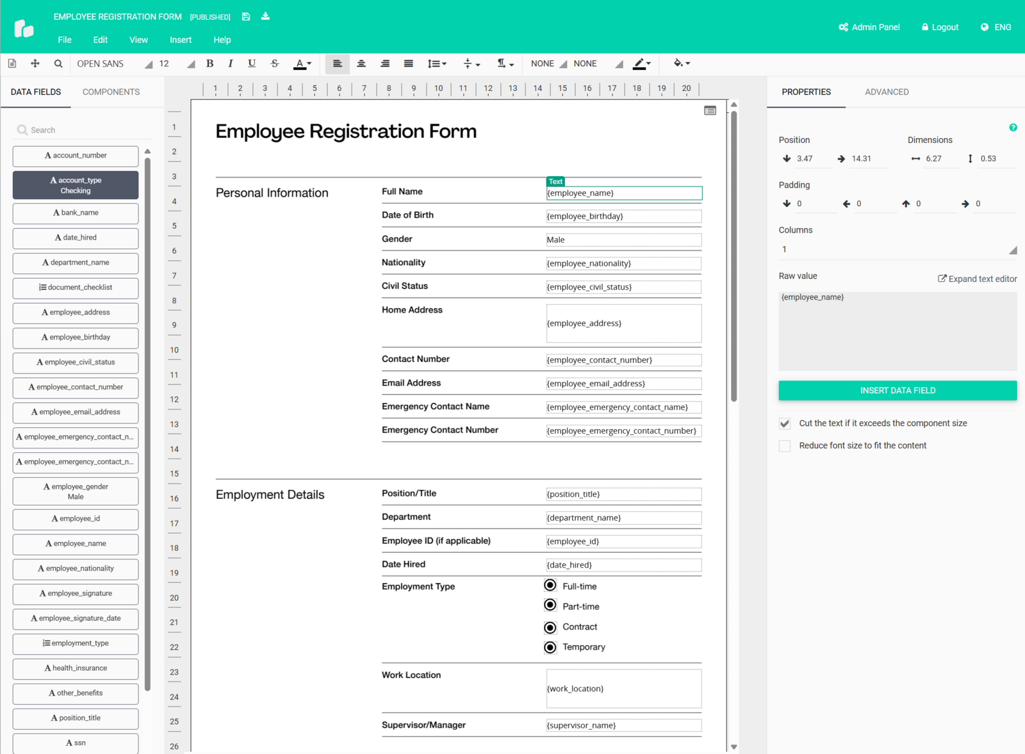Click the data fields list scrollbar
This screenshot has height=754, width=1025.
147,423
